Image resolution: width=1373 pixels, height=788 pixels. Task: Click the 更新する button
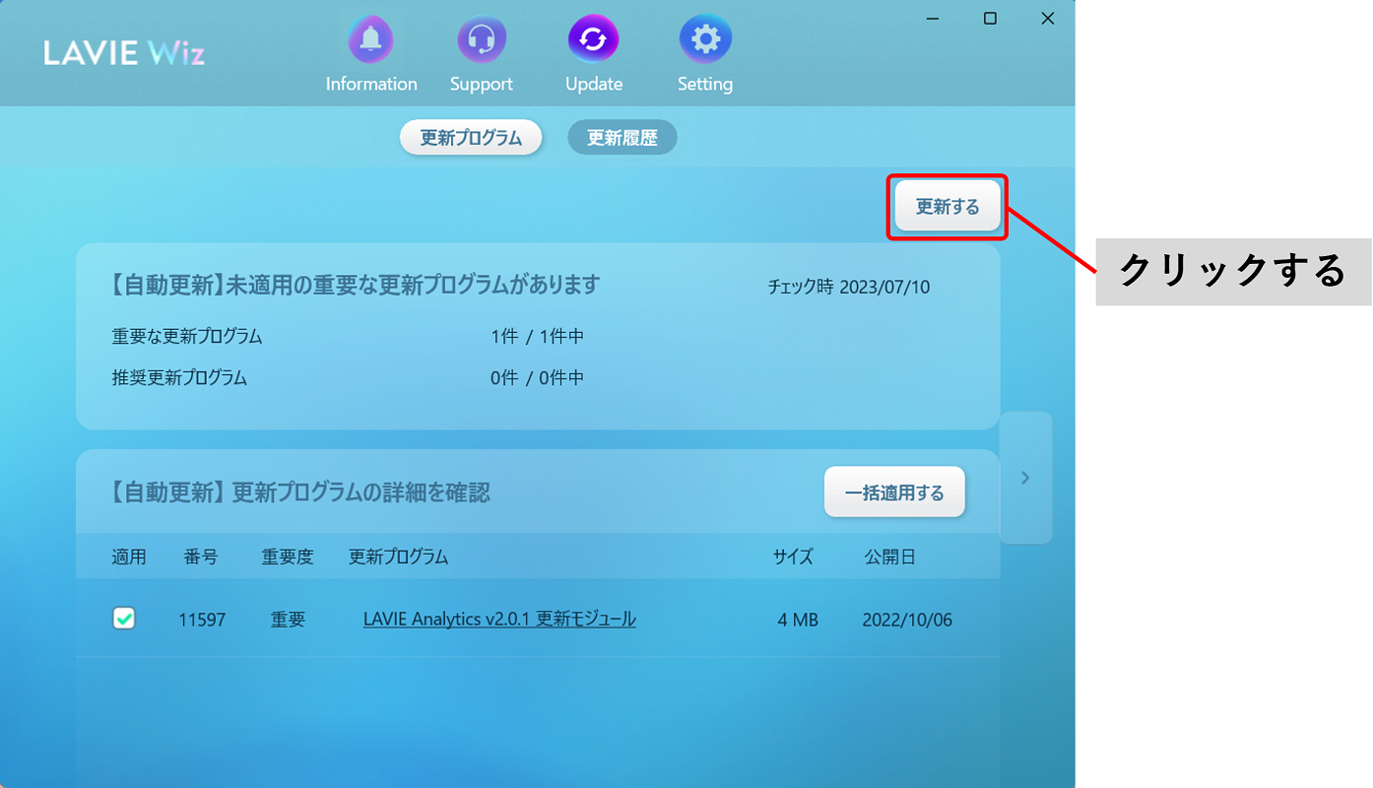tap(948, 207)
